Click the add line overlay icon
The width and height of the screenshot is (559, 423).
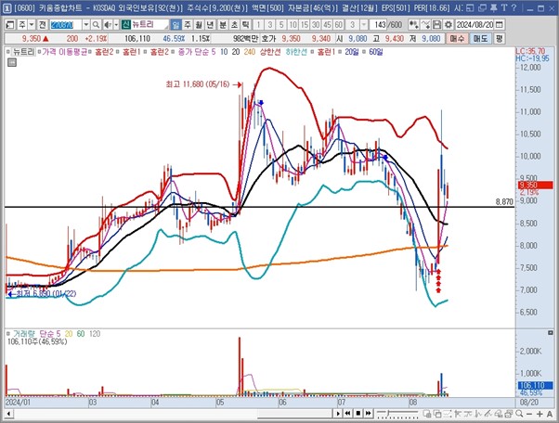click(x=425, y=24)
